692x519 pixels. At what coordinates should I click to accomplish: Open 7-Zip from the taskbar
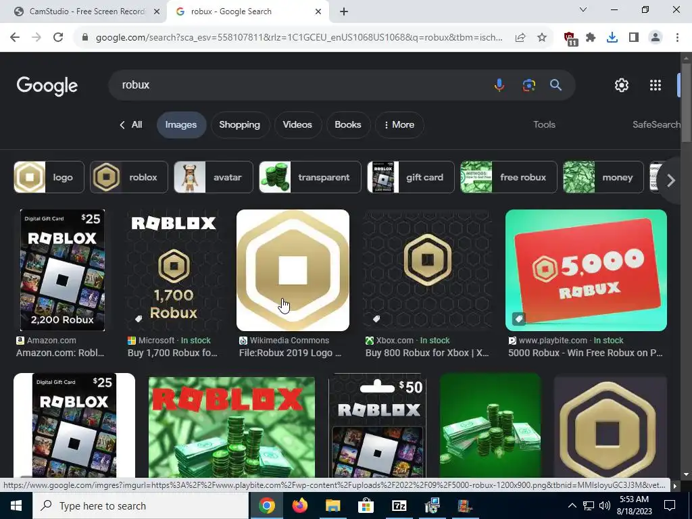tap(399, 505)
